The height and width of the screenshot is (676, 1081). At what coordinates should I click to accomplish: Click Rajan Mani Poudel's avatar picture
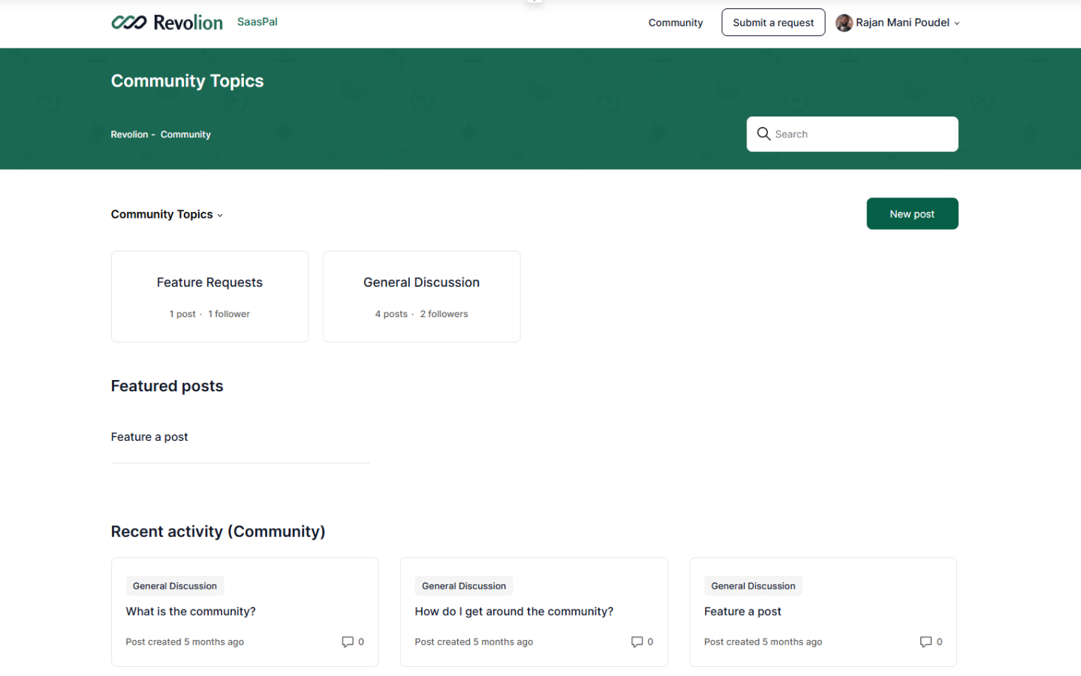click(844, 23)
